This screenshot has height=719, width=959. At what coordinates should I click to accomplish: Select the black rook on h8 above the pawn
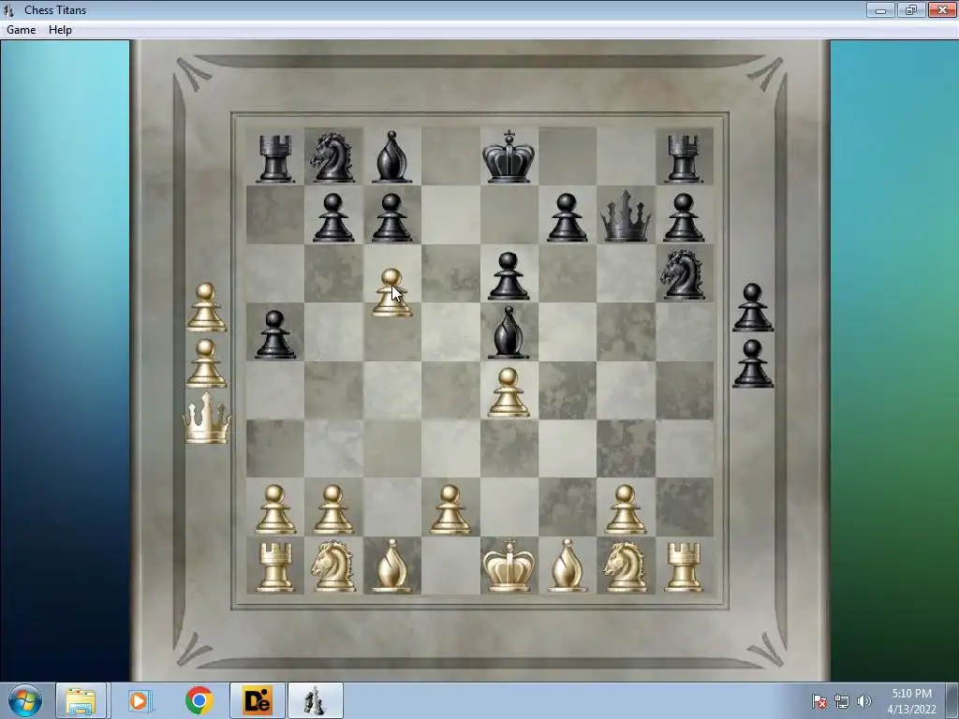(x=683, y=159)
